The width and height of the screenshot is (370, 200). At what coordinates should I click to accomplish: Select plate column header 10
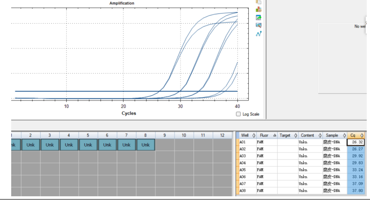click(x=184, y=135)
